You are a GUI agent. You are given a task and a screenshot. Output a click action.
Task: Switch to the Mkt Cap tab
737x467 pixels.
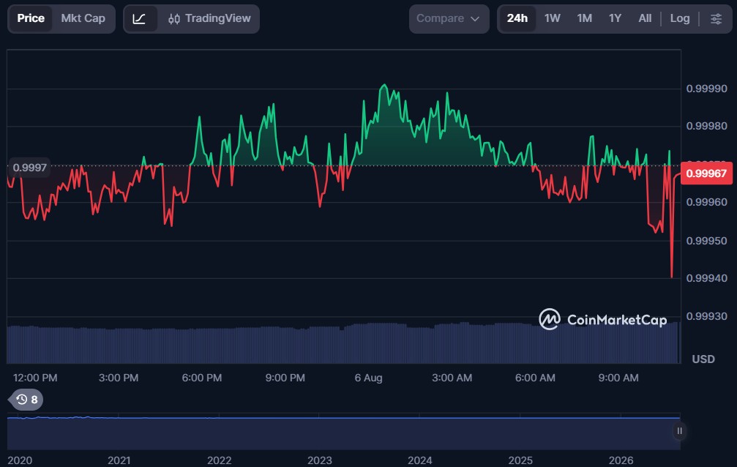pos(83,19)
